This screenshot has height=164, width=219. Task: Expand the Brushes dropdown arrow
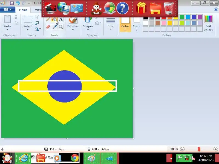point(73,30)
